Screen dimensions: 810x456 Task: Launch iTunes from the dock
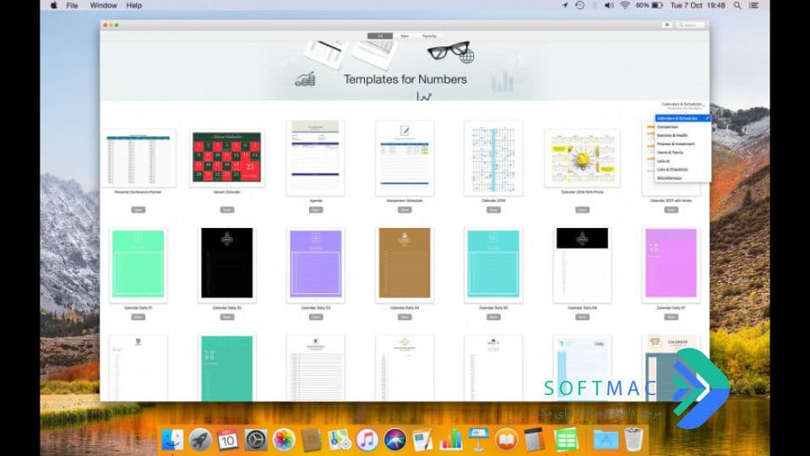click(367, 440)
